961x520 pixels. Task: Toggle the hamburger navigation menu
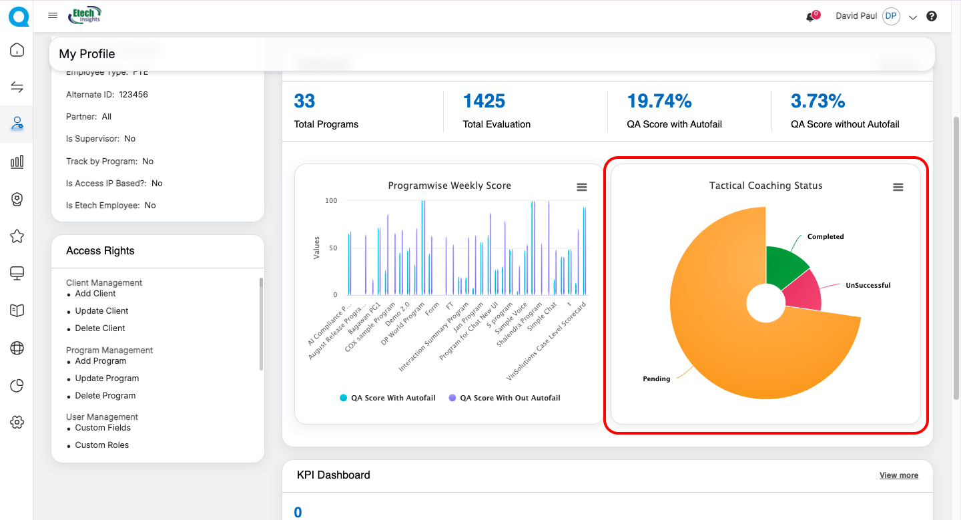(x=53, y=16)
